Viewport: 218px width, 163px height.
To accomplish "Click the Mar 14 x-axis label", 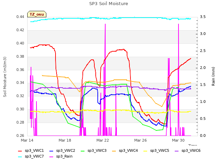I will click(27, 140).
